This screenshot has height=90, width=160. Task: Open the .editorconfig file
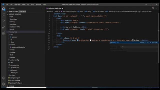(14, 60)
